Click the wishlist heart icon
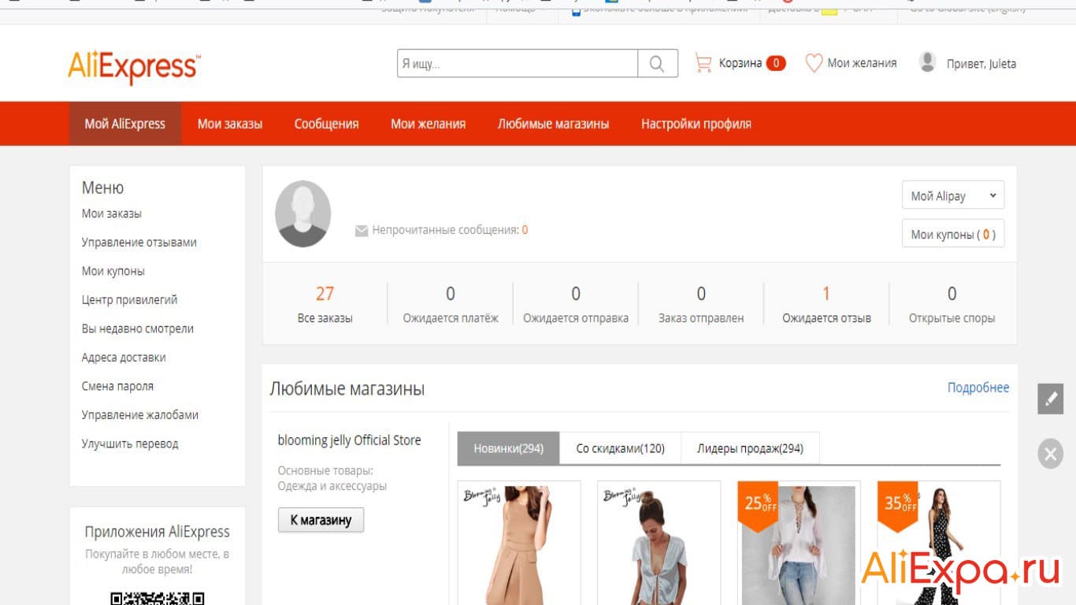 click(814, 63)
